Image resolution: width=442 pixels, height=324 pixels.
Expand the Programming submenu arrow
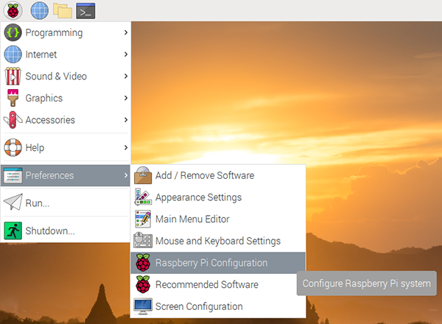126,32
